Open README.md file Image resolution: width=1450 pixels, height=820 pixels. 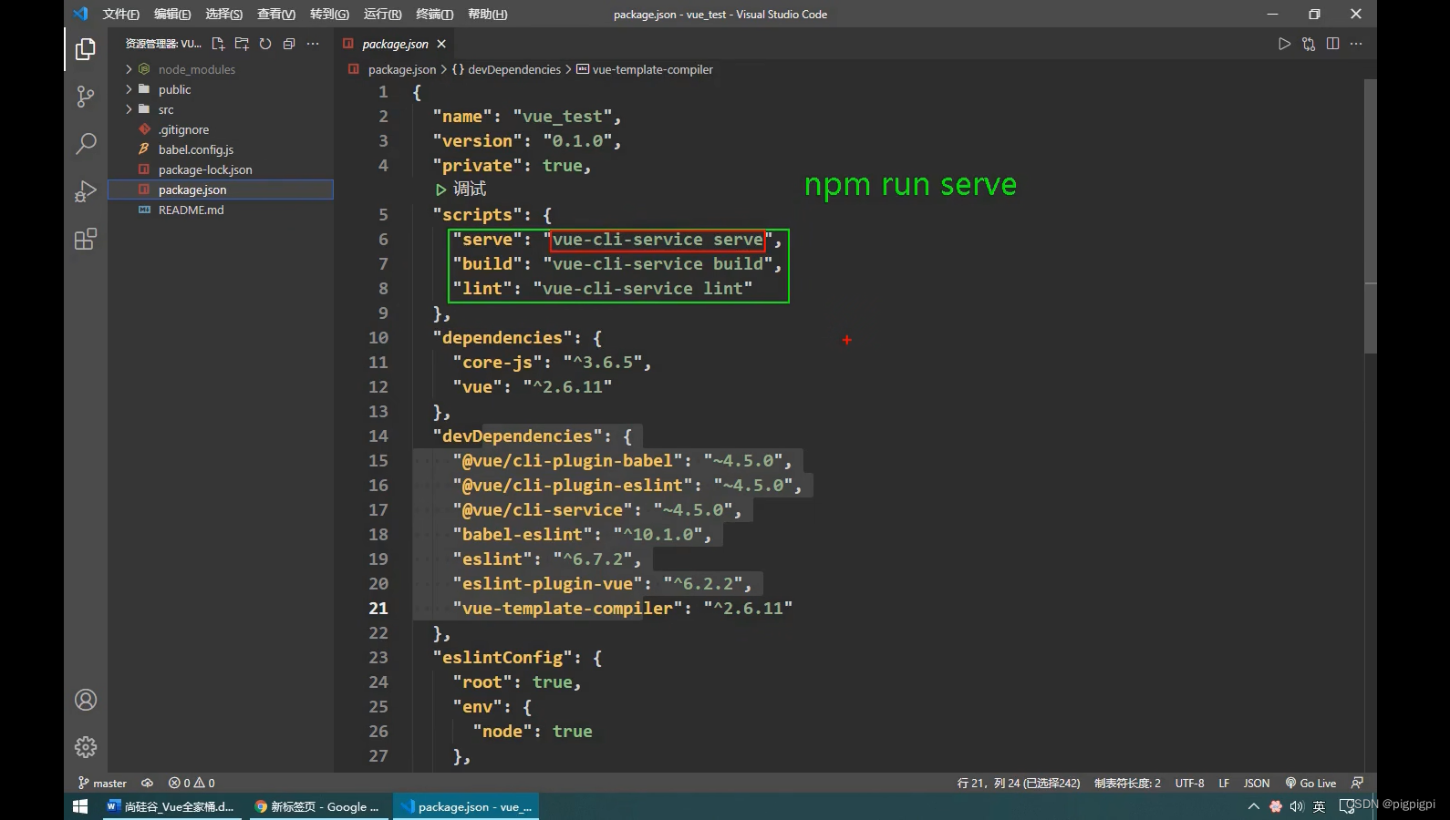tap(221, 210)
